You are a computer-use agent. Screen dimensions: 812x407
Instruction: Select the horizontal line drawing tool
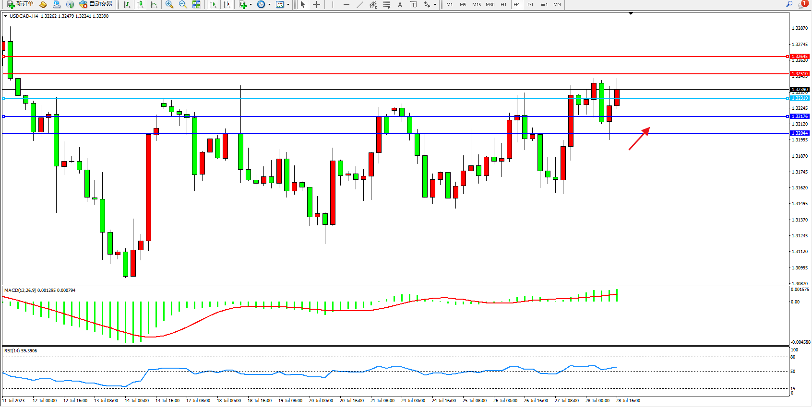point(346,4)
